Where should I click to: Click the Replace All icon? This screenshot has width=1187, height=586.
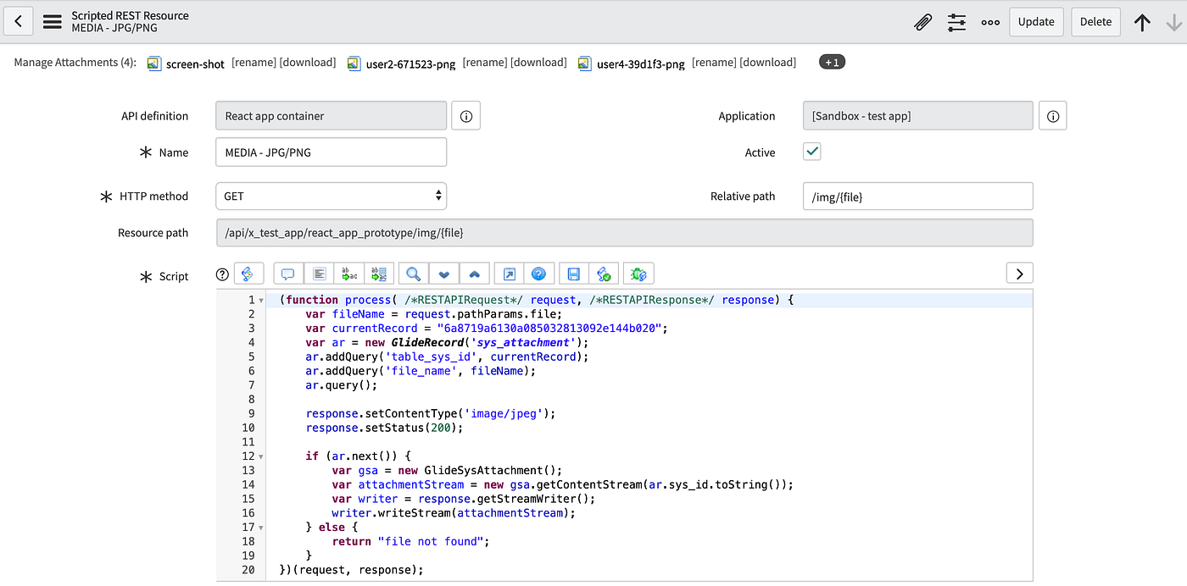pyautogui.click(x=379, y=273)
